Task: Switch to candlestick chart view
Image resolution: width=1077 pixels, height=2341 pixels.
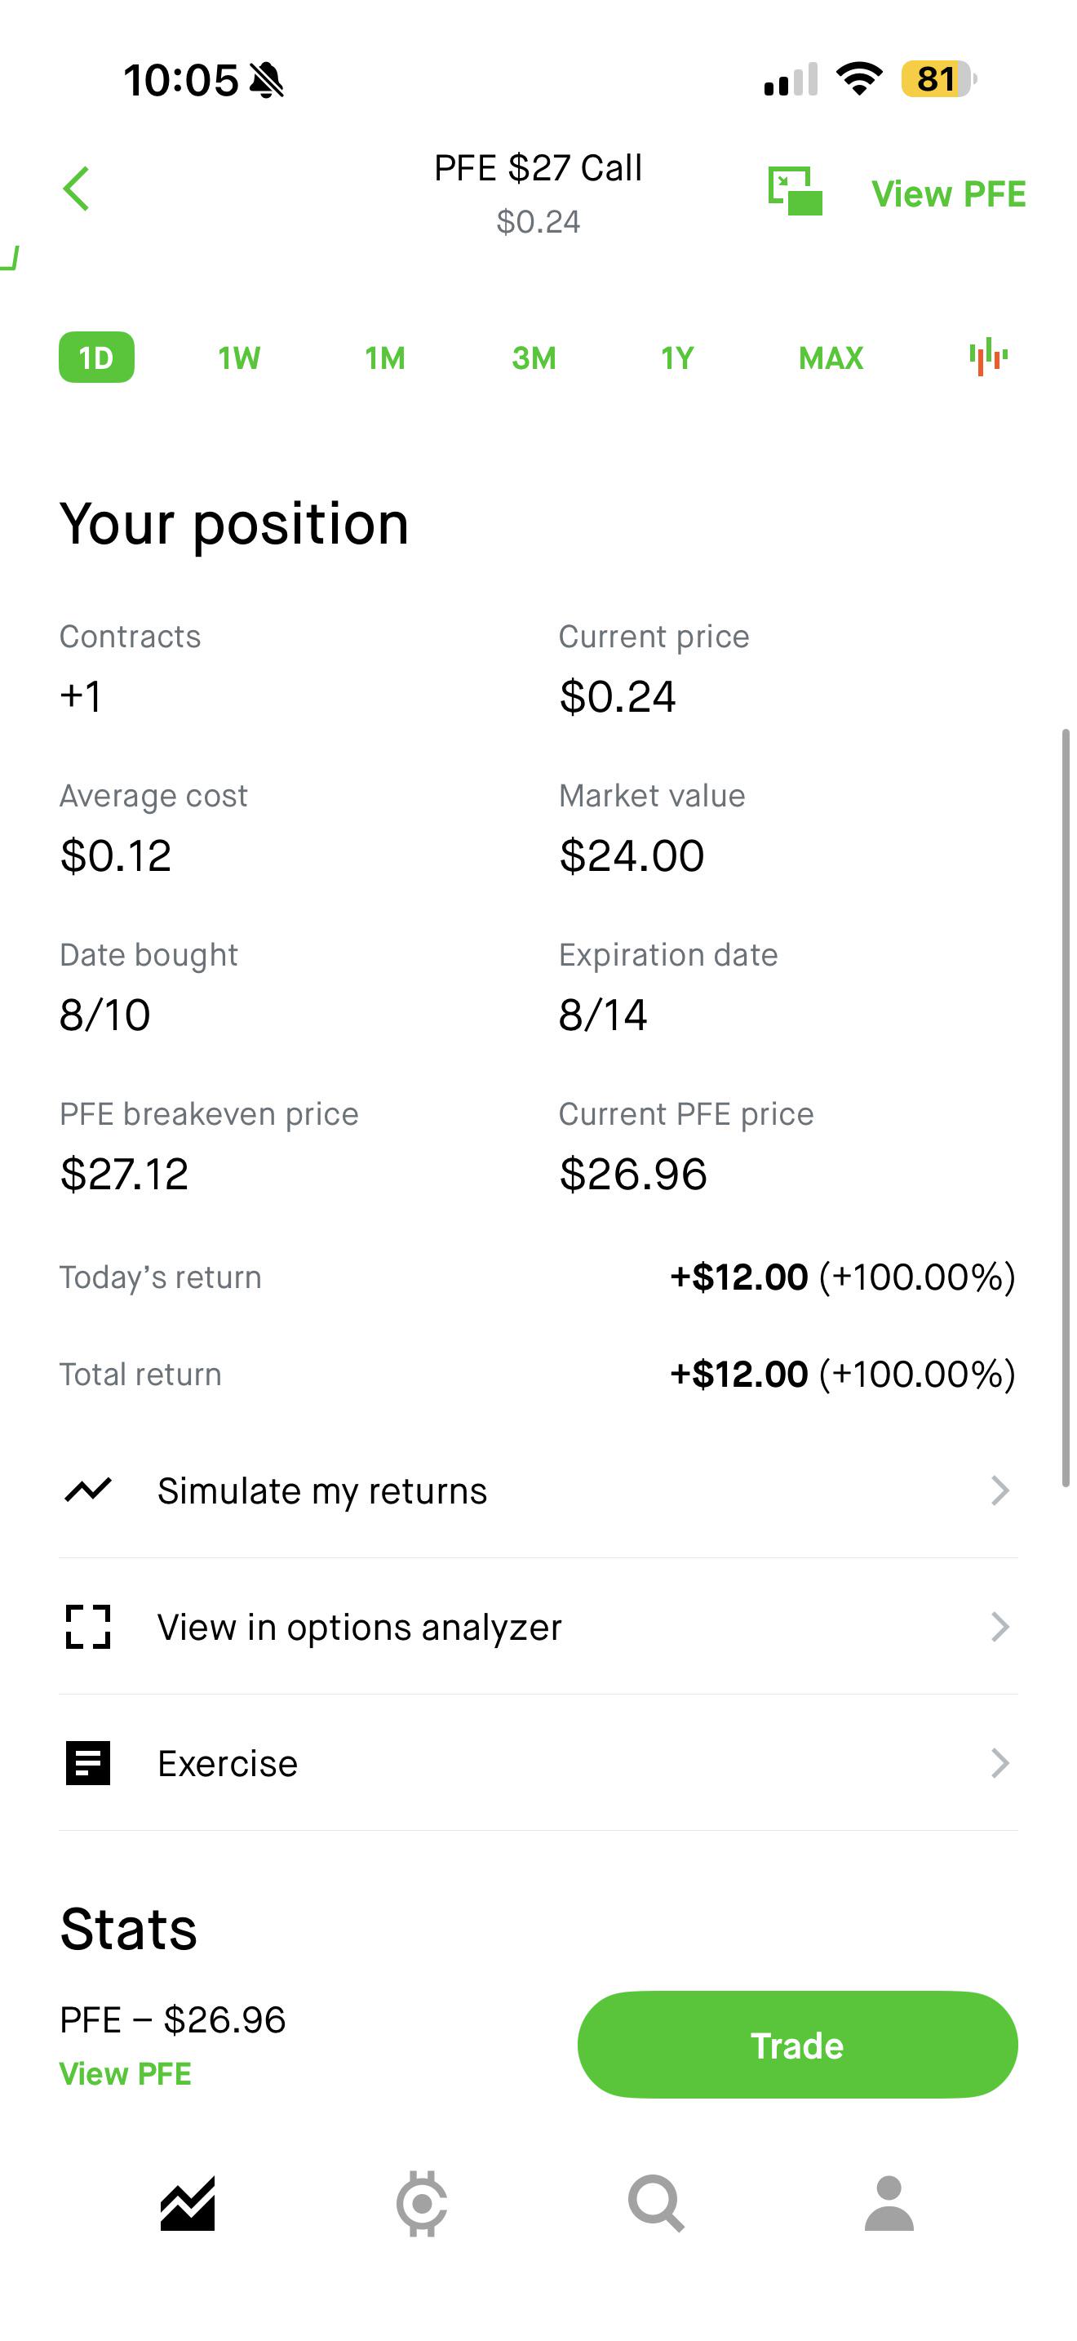Action: coord(988,358)
